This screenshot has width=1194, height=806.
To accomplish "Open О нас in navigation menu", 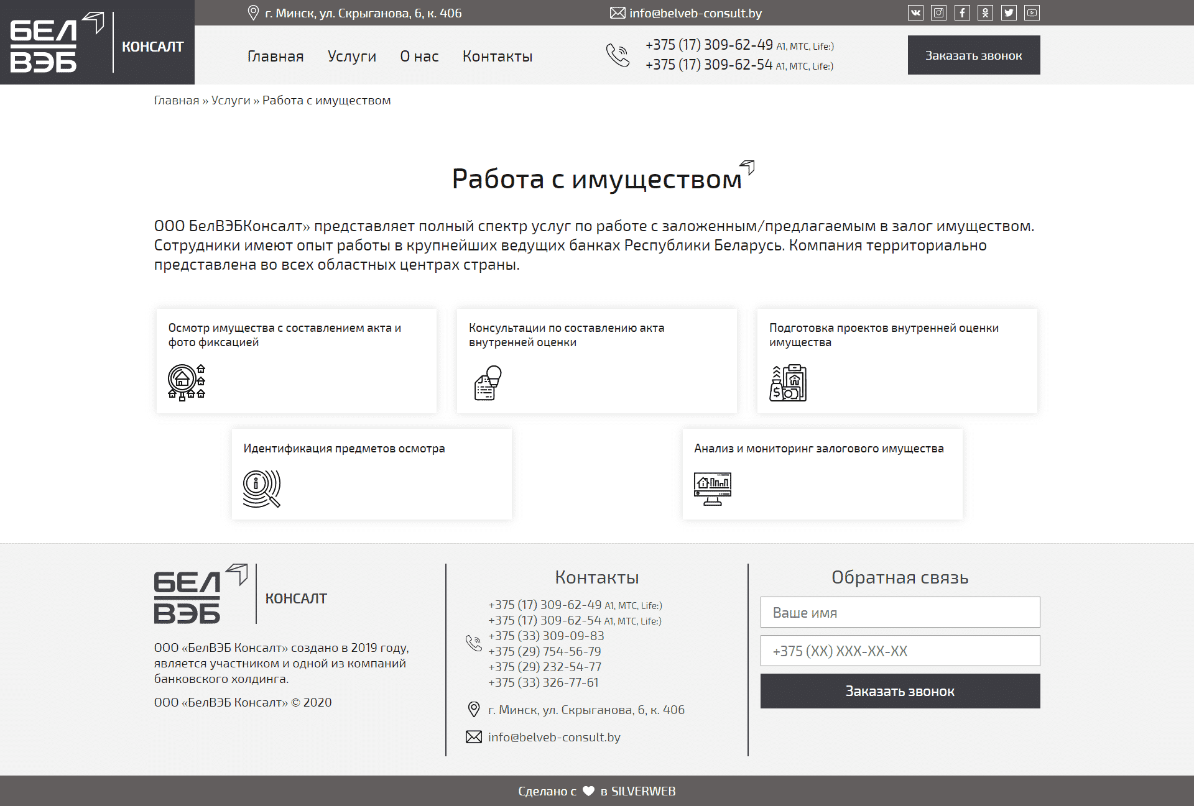I will tap(419, 56).
